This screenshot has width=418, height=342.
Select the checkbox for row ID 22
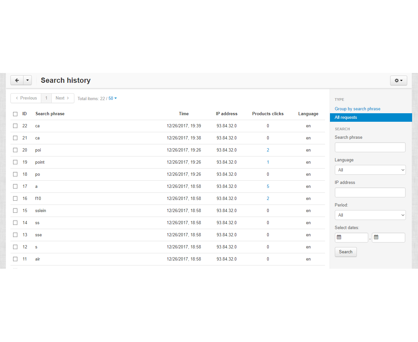15,126
